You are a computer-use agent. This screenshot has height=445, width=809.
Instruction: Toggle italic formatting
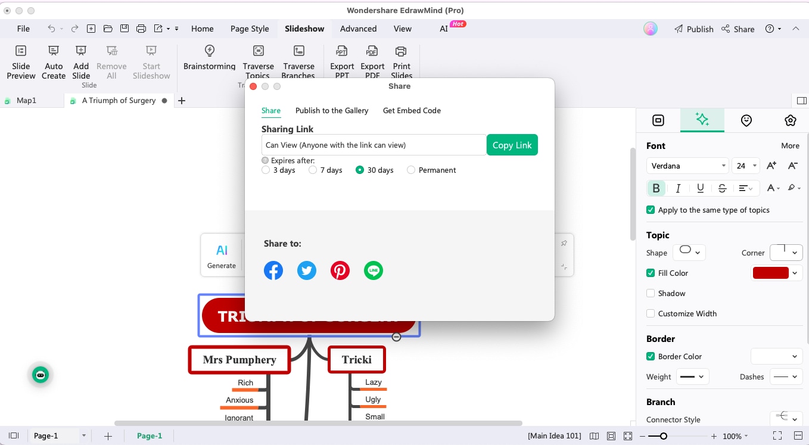coord(678,188)
